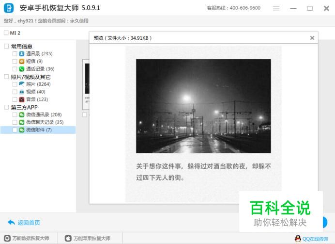This screenshot has height=244, width=335.
Task: Select 微信聊天记录 (35) in the tree
Action: point(45,122)
